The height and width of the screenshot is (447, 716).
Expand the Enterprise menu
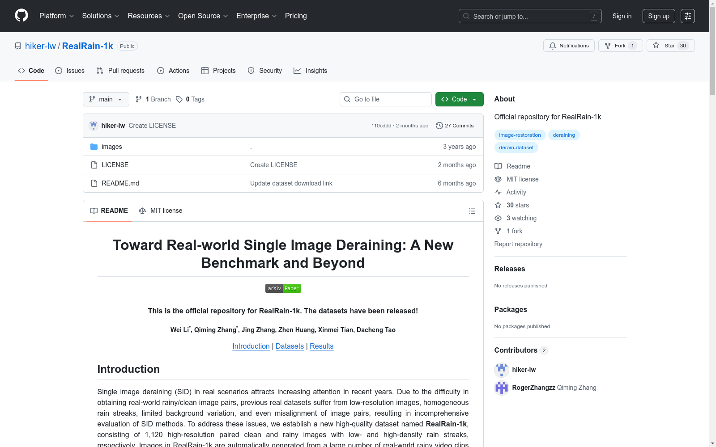pyautogui.click(x=256, y=16)
